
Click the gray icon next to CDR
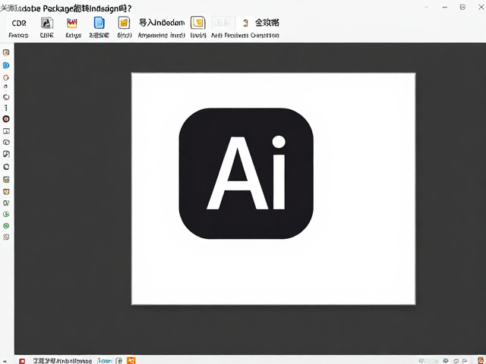[x=47, y=23]
